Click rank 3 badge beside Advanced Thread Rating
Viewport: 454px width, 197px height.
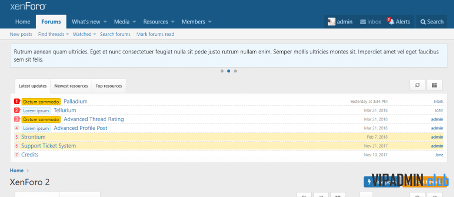(17, 119)
